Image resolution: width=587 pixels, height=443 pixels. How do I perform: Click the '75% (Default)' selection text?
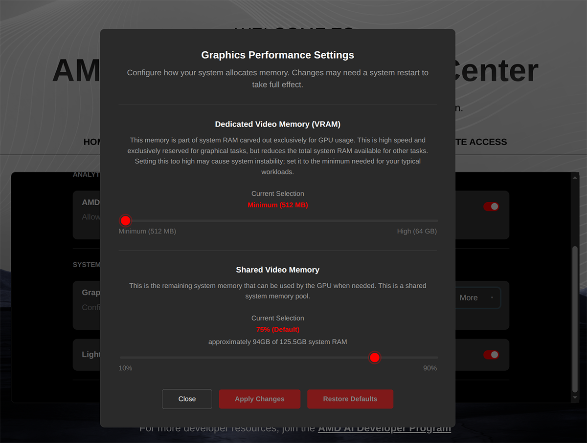click(x=278, y=330)
